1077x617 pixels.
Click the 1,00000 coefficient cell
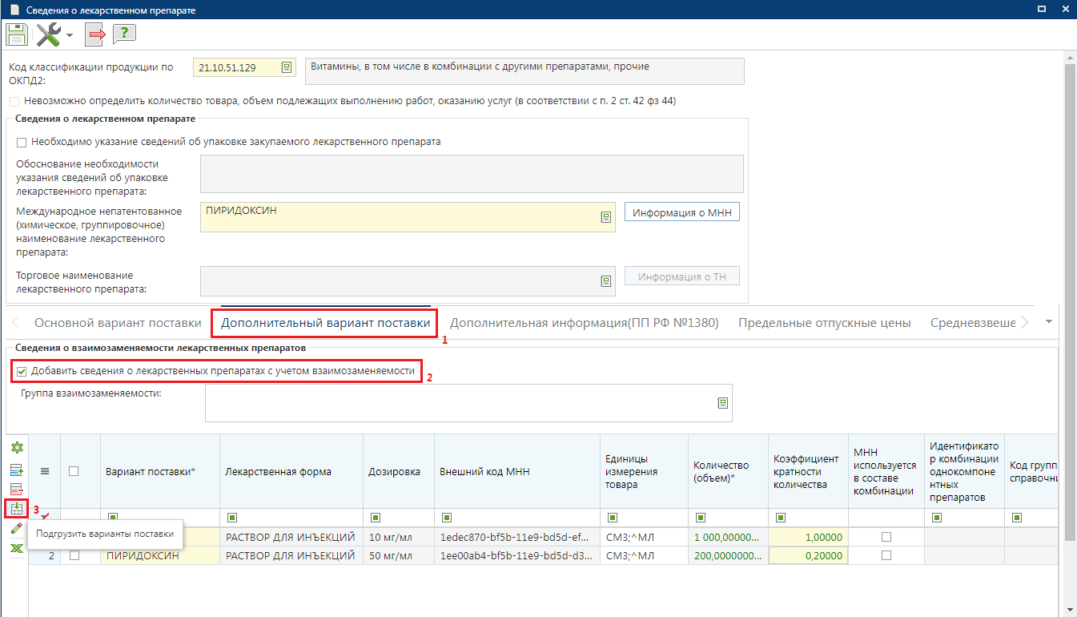tap(808, 536)
